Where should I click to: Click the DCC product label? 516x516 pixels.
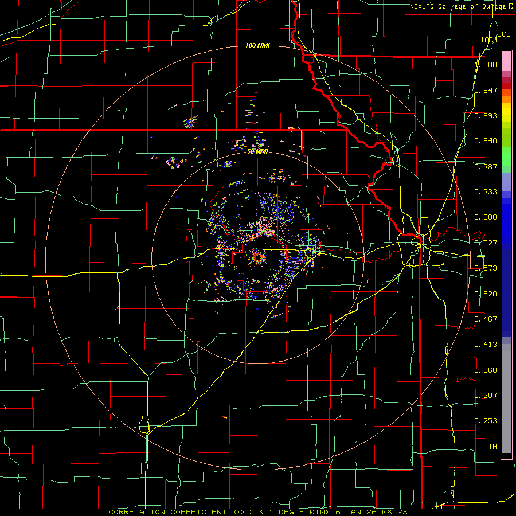coord(503,34)
